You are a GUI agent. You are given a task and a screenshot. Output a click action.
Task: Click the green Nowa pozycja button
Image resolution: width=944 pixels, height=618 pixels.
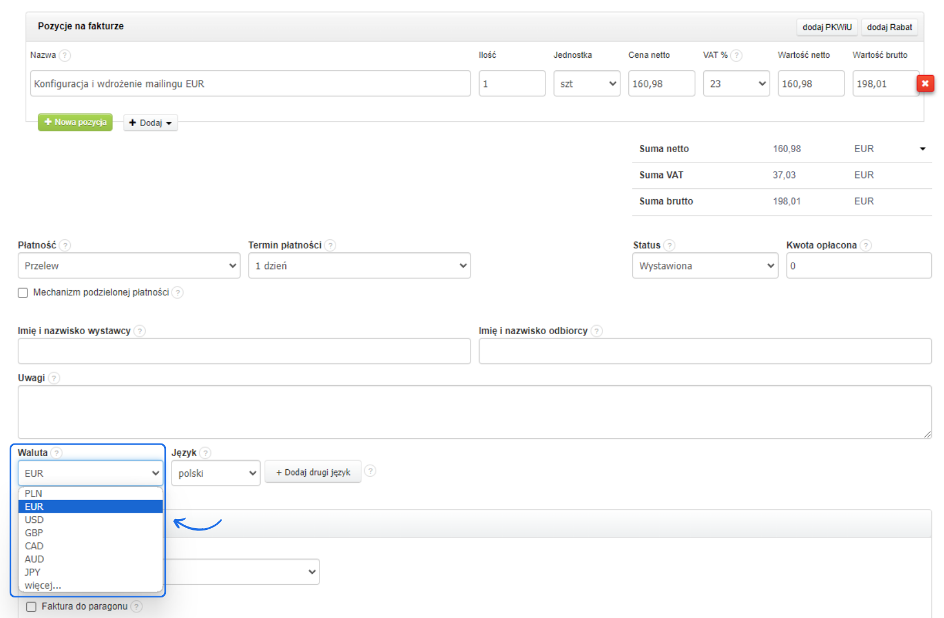pyautogui.click(x=75, y=122)
